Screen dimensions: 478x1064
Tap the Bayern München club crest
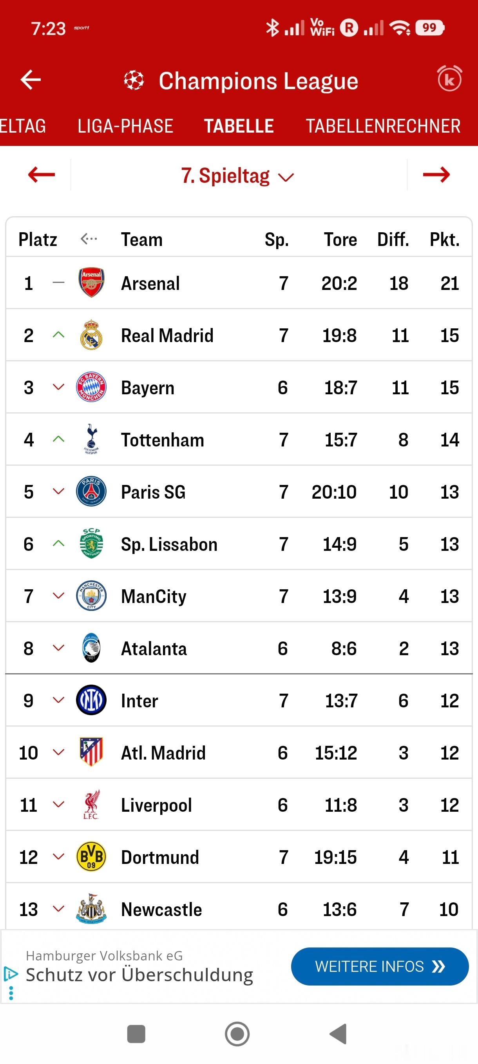point(91,388)
